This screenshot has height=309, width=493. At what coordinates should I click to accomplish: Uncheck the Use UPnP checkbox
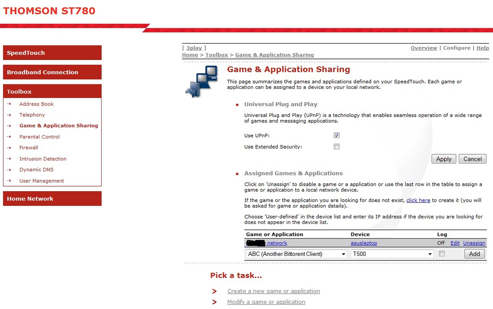[x=337, y=135]
